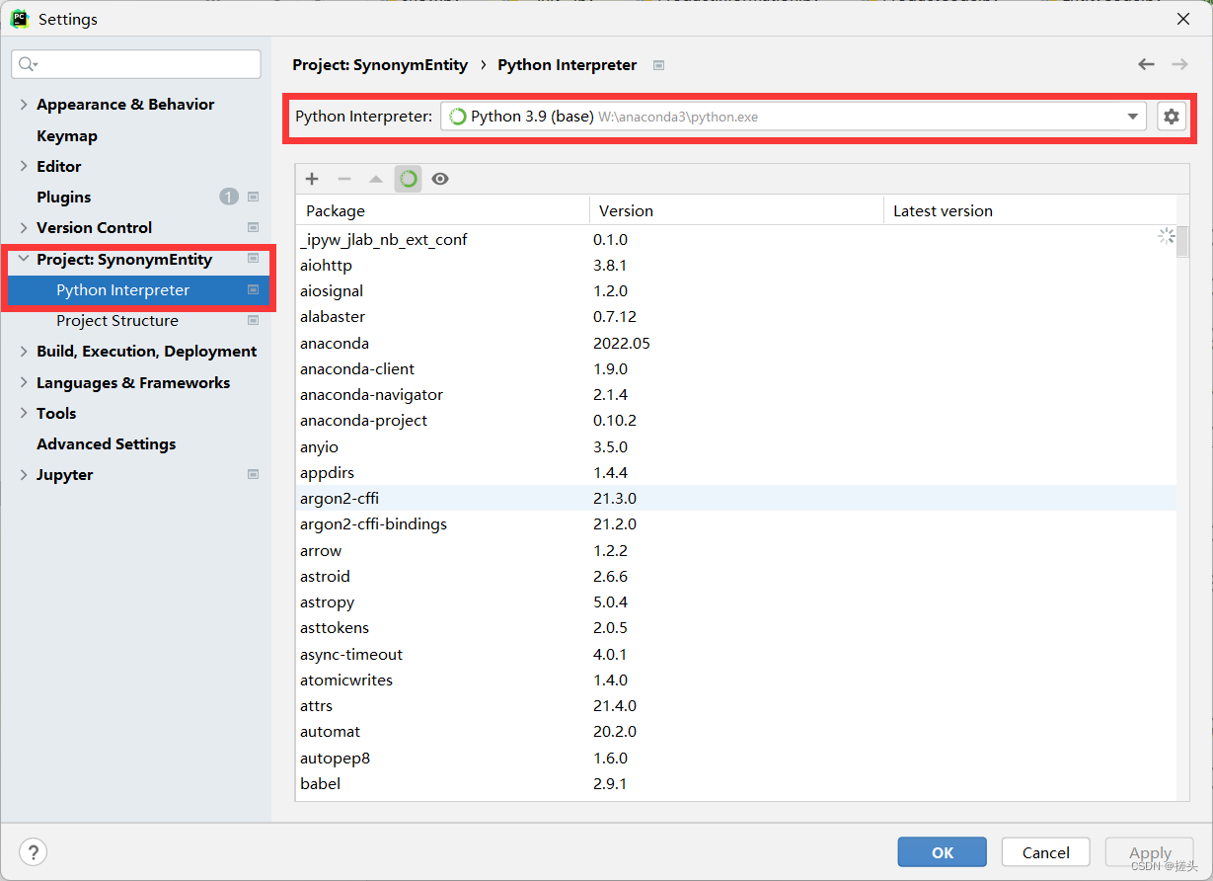Open interpreter settings with the gear icon
The height and width of the screenshot is (881, 1213).
tap(1171, 116)
